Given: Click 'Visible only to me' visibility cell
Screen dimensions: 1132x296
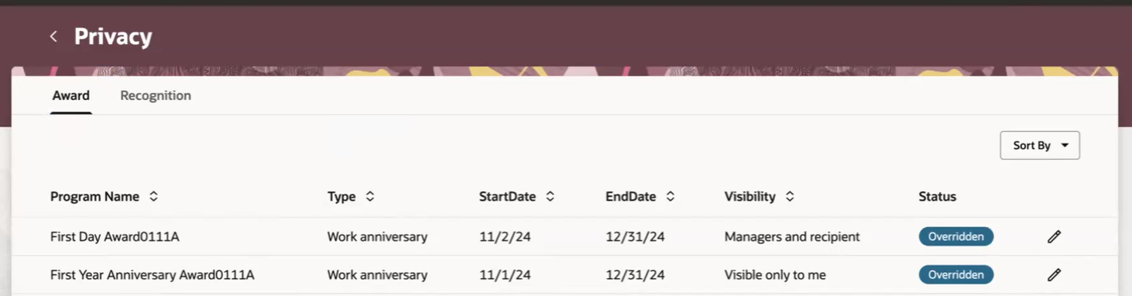Looking at the screenshot, I should pyautogui.click(x=775, y=275).
